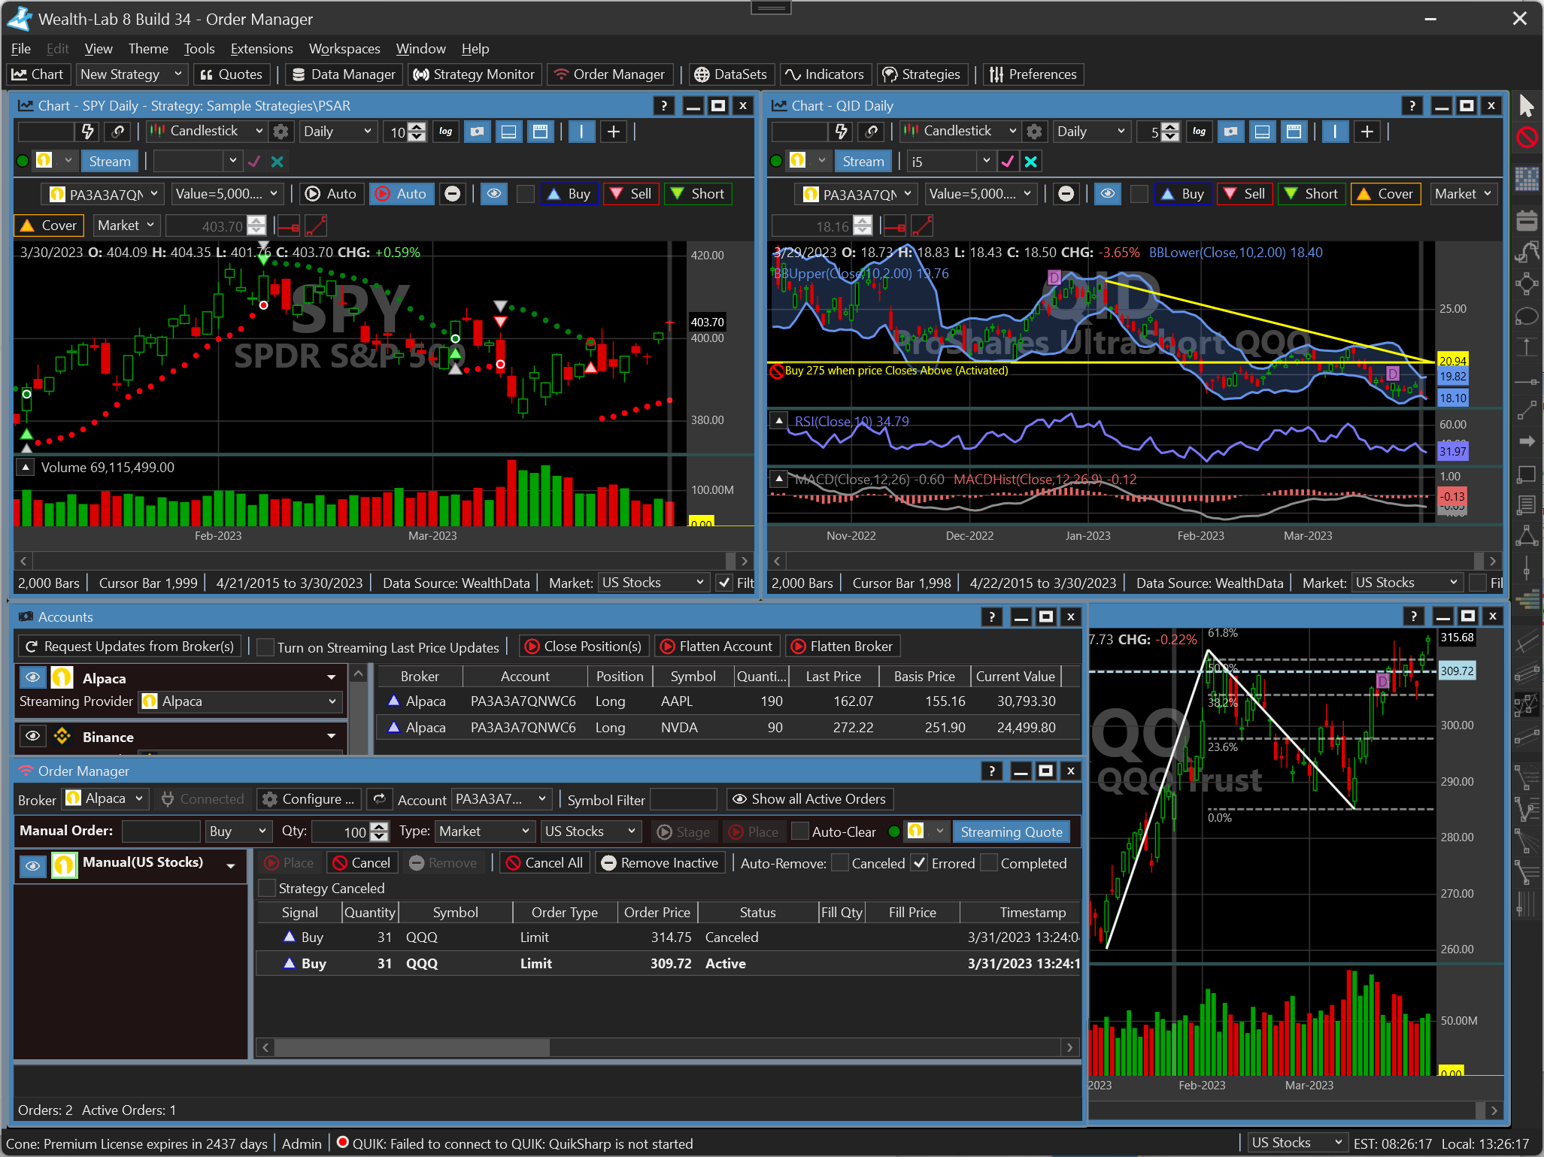
Task: Open Strategy Monitor from toolbar
Action: (x=474, y=74)
